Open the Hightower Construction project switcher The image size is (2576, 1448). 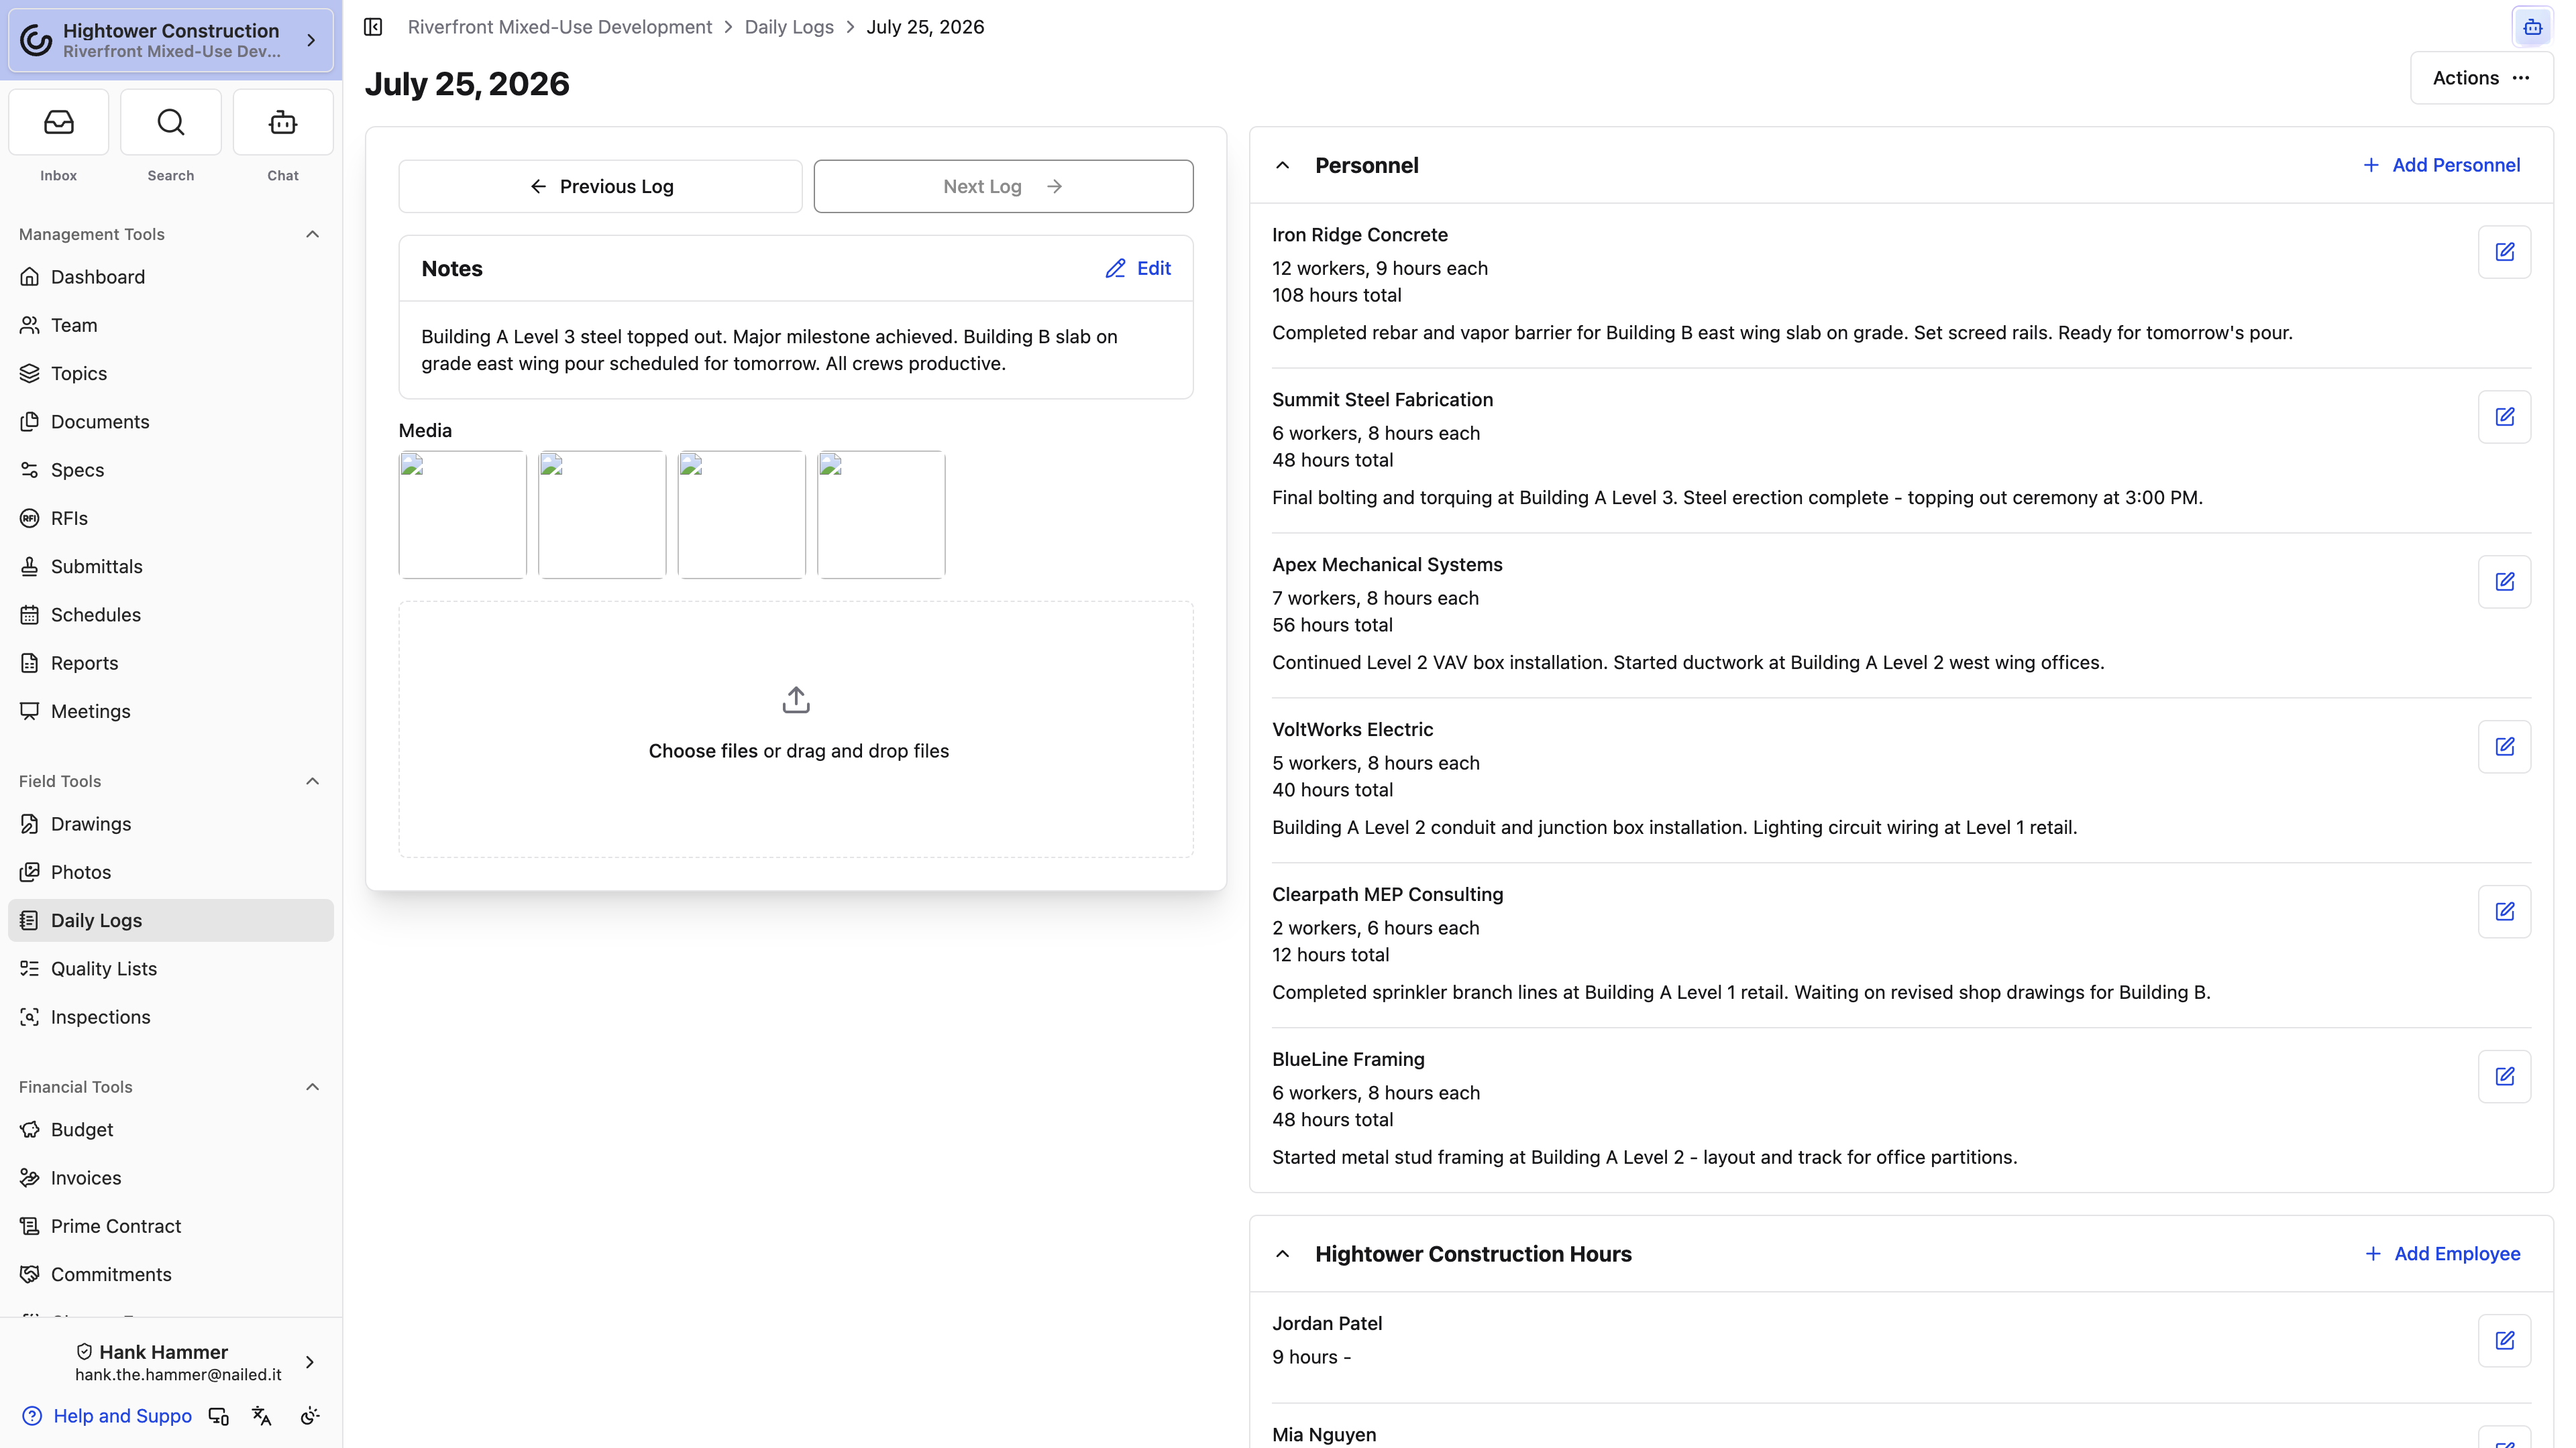point(171,40)
